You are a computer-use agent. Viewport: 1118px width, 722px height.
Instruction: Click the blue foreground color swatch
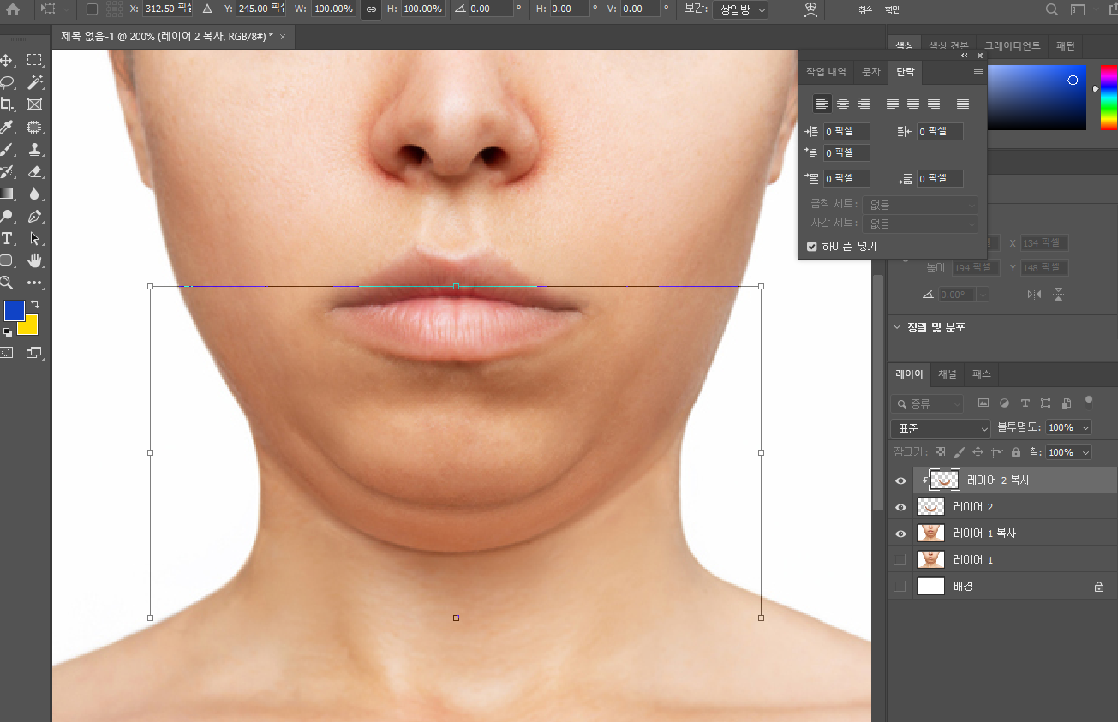[14, 311]
